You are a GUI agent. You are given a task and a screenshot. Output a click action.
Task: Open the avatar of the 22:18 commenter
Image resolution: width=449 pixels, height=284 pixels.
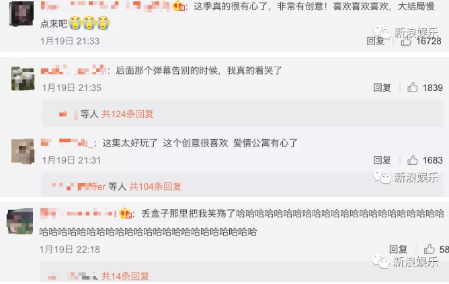click(19, 221)
